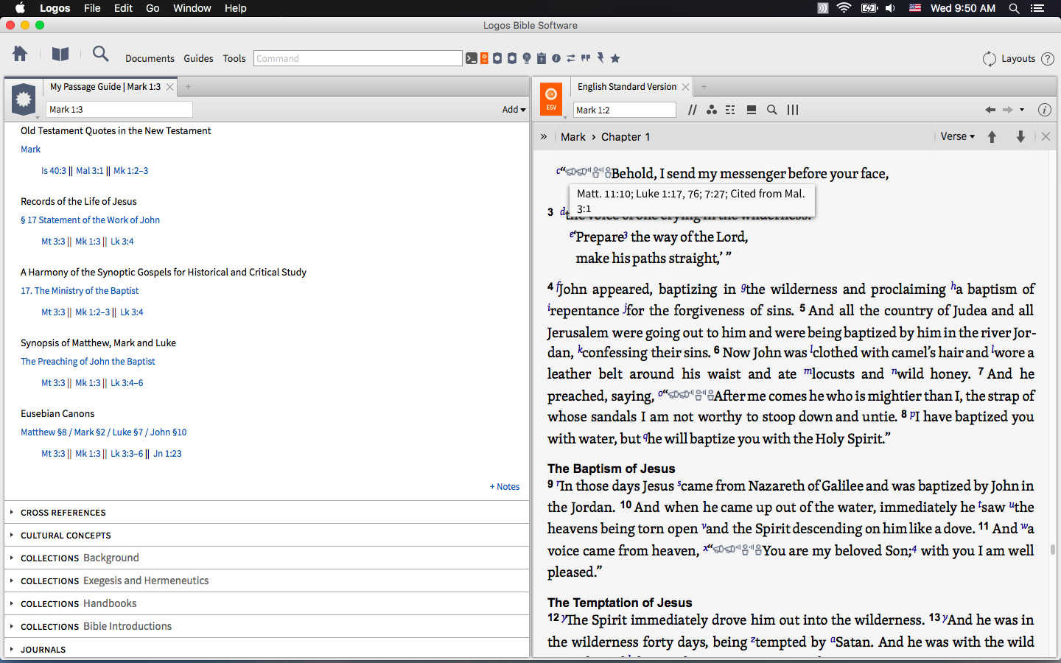
Task: Click the quotation marks shortcut icon
Action: point(586,58)
